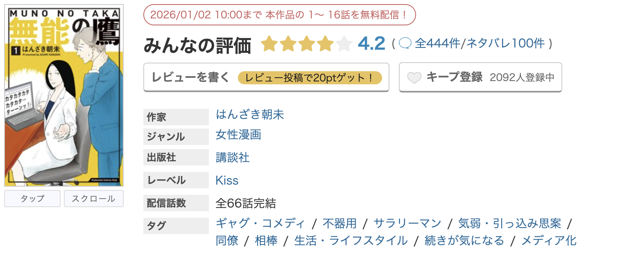Switch preview to タップ mode
The image size is (629, 262).
(32, 198)
